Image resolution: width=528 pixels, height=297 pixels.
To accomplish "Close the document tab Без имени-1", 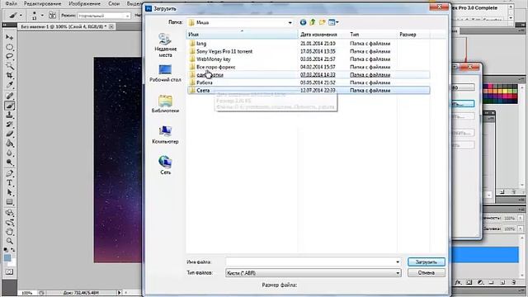I will (111, 26).
